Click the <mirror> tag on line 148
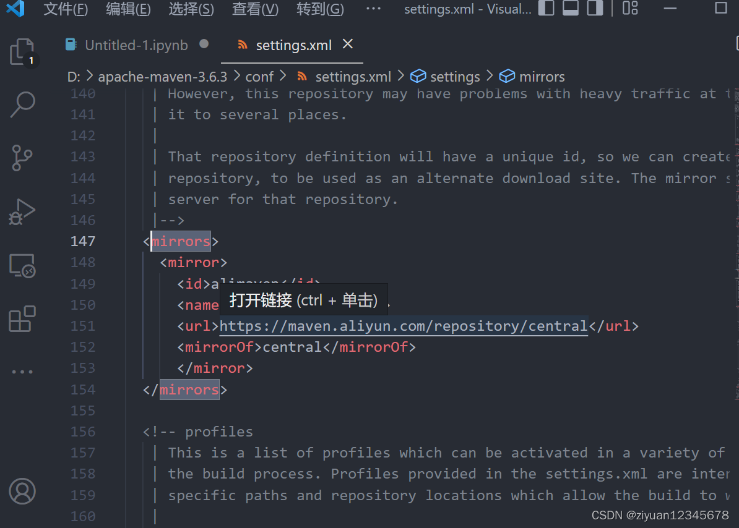 point(193,263)
